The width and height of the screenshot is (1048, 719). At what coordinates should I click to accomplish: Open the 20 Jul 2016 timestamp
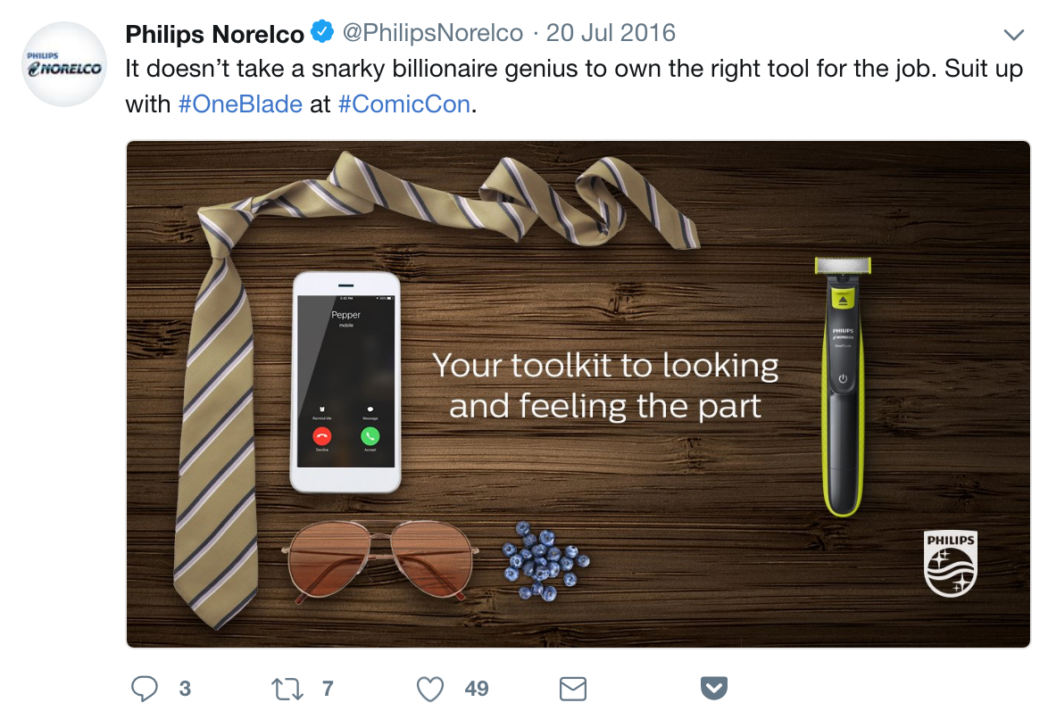(x=611, y=33)
